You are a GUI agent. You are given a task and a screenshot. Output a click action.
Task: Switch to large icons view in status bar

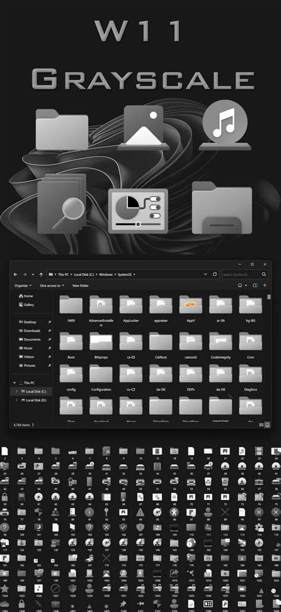[x=267, y=424]
